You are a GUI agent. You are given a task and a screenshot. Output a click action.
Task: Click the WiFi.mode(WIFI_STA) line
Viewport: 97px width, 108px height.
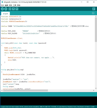click(13, 48)
